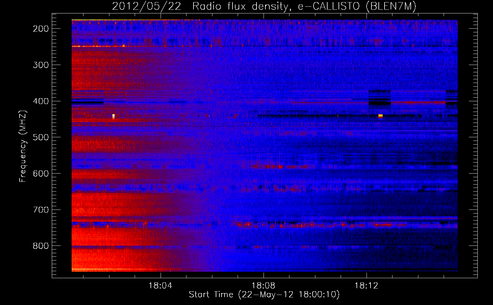This screenshot has height=305, width=493.
Task: Click the 800 frequency tick label
Action: click(41, 246)
